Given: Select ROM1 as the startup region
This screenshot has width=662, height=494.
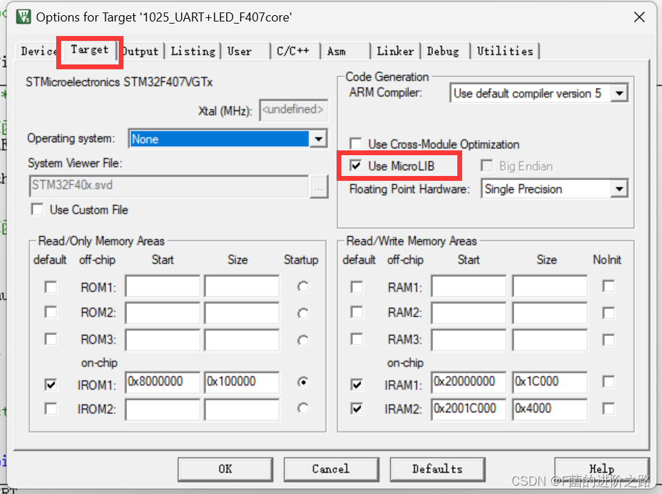Looking at the screenshot, I should (301, 285).
